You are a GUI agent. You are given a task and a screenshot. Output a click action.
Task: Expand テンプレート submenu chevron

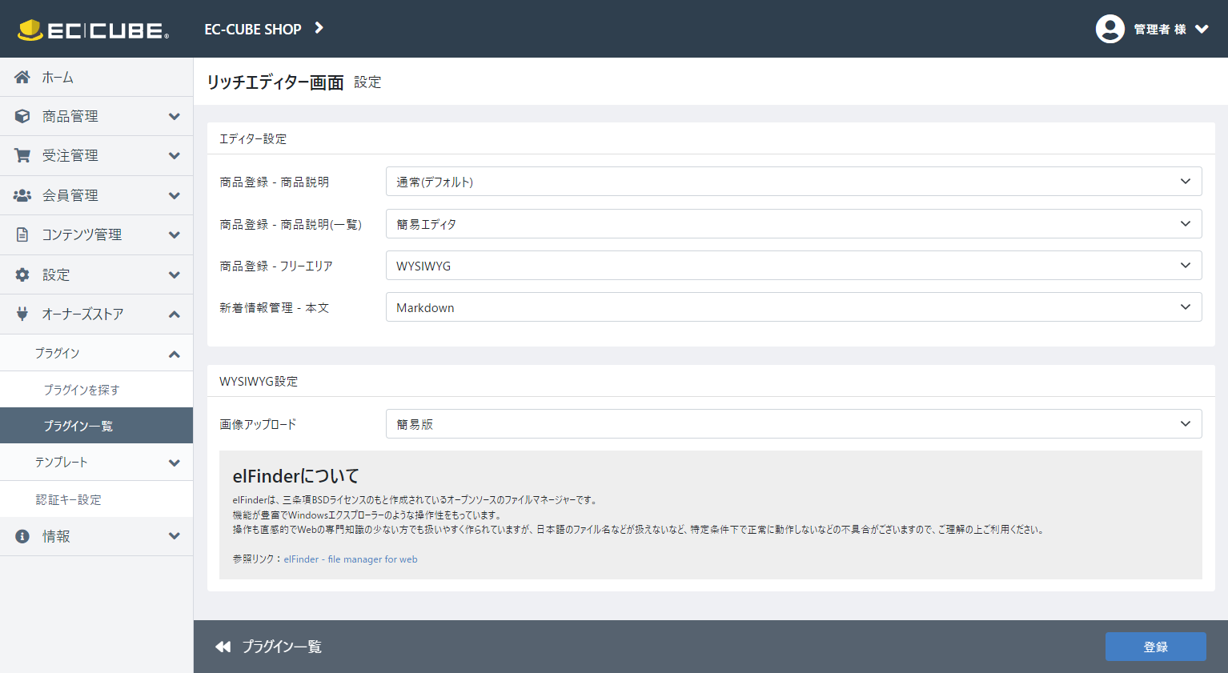click(175, 463)
